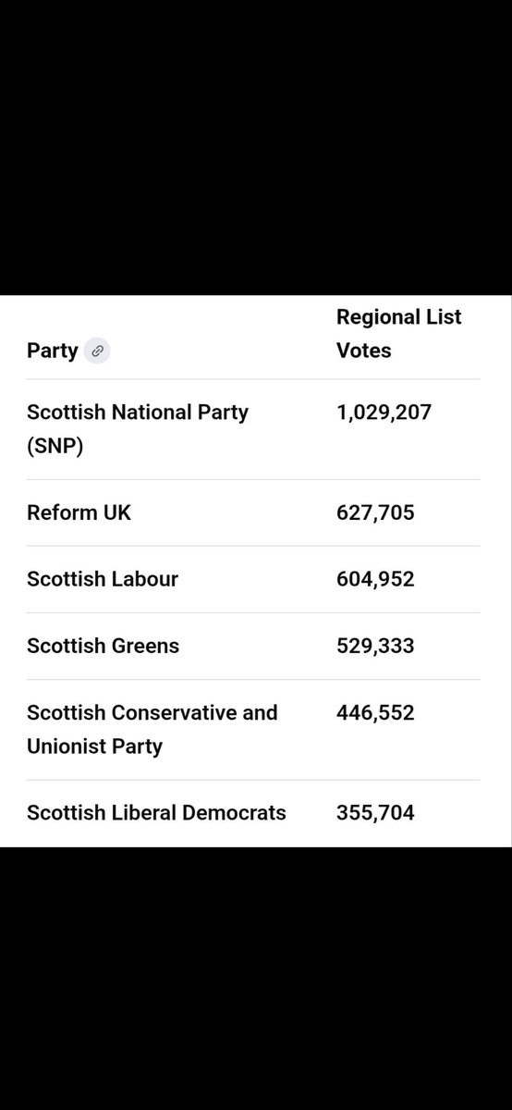
Task: Select the Party column header
Action: 53,351
